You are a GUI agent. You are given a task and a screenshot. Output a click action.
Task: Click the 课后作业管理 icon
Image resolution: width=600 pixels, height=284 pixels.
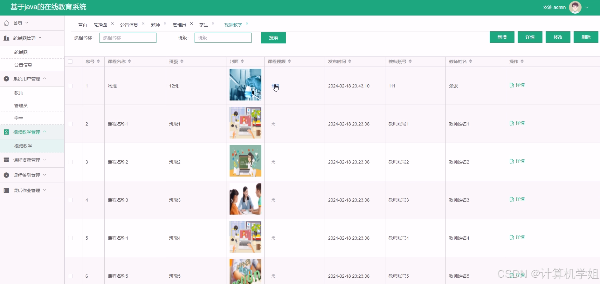(6, 190)
